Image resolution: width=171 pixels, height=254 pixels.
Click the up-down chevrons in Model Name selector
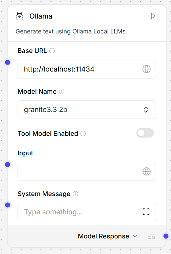146,110
